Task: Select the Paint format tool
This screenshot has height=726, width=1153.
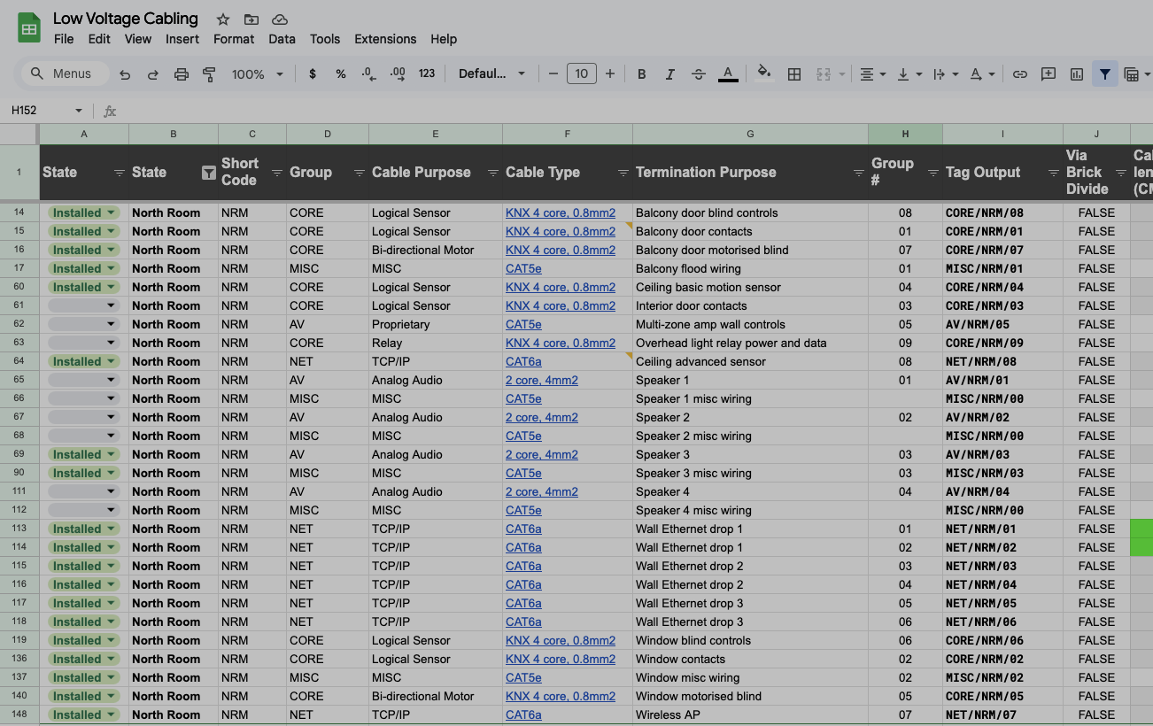Action: tap(210, 74)
